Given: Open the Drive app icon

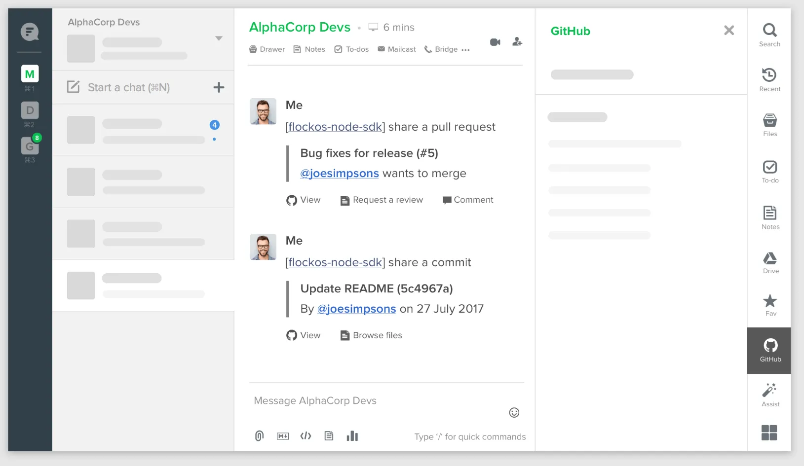Looking at the screenshot, I should pos(770,263).
